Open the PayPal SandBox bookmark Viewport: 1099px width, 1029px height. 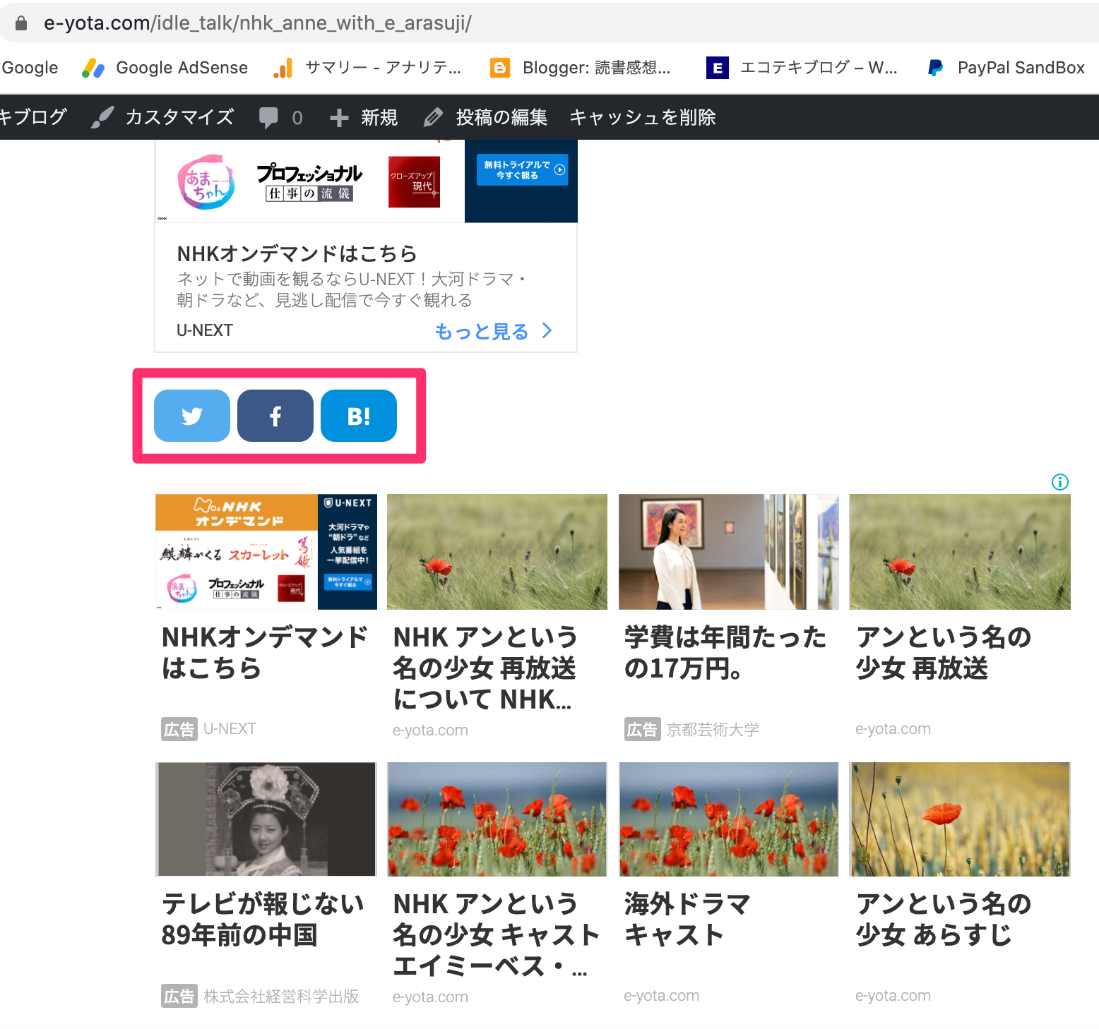1006,68
